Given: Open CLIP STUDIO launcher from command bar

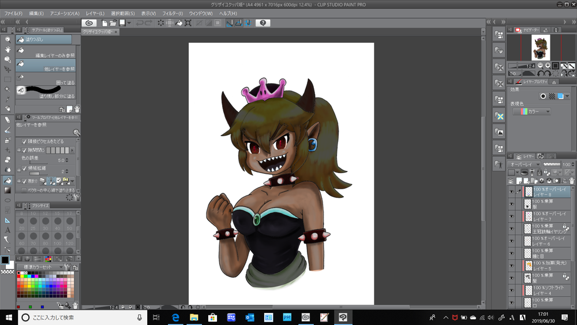Looking at the screenshot, I should point(89,23).
